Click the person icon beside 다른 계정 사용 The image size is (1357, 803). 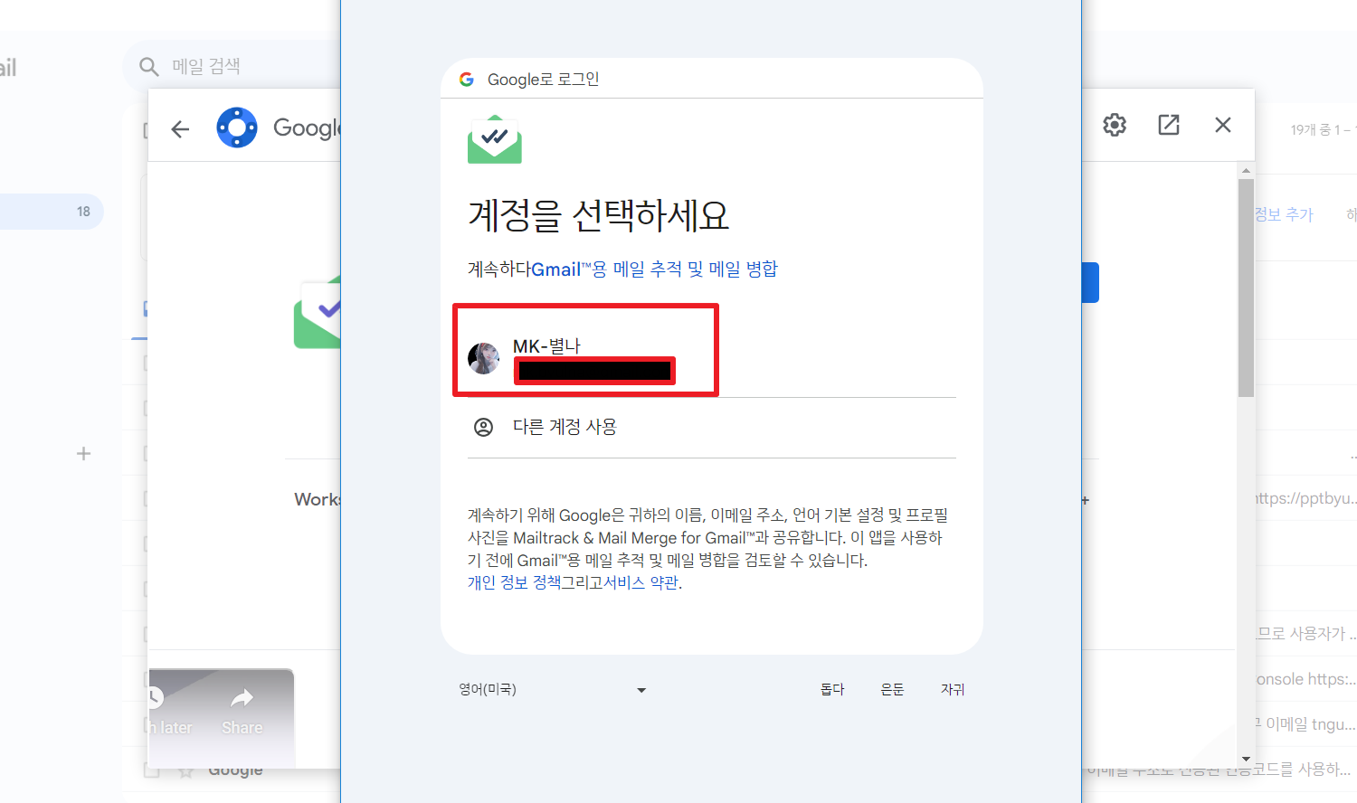[x=484, y=427]
